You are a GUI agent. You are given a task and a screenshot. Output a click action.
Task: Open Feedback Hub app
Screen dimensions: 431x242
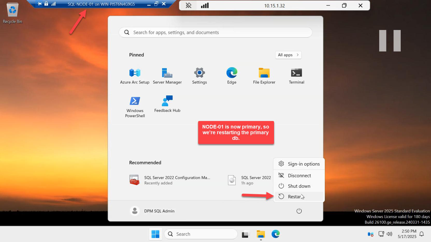pyautogui.click(x=167, y=104)
